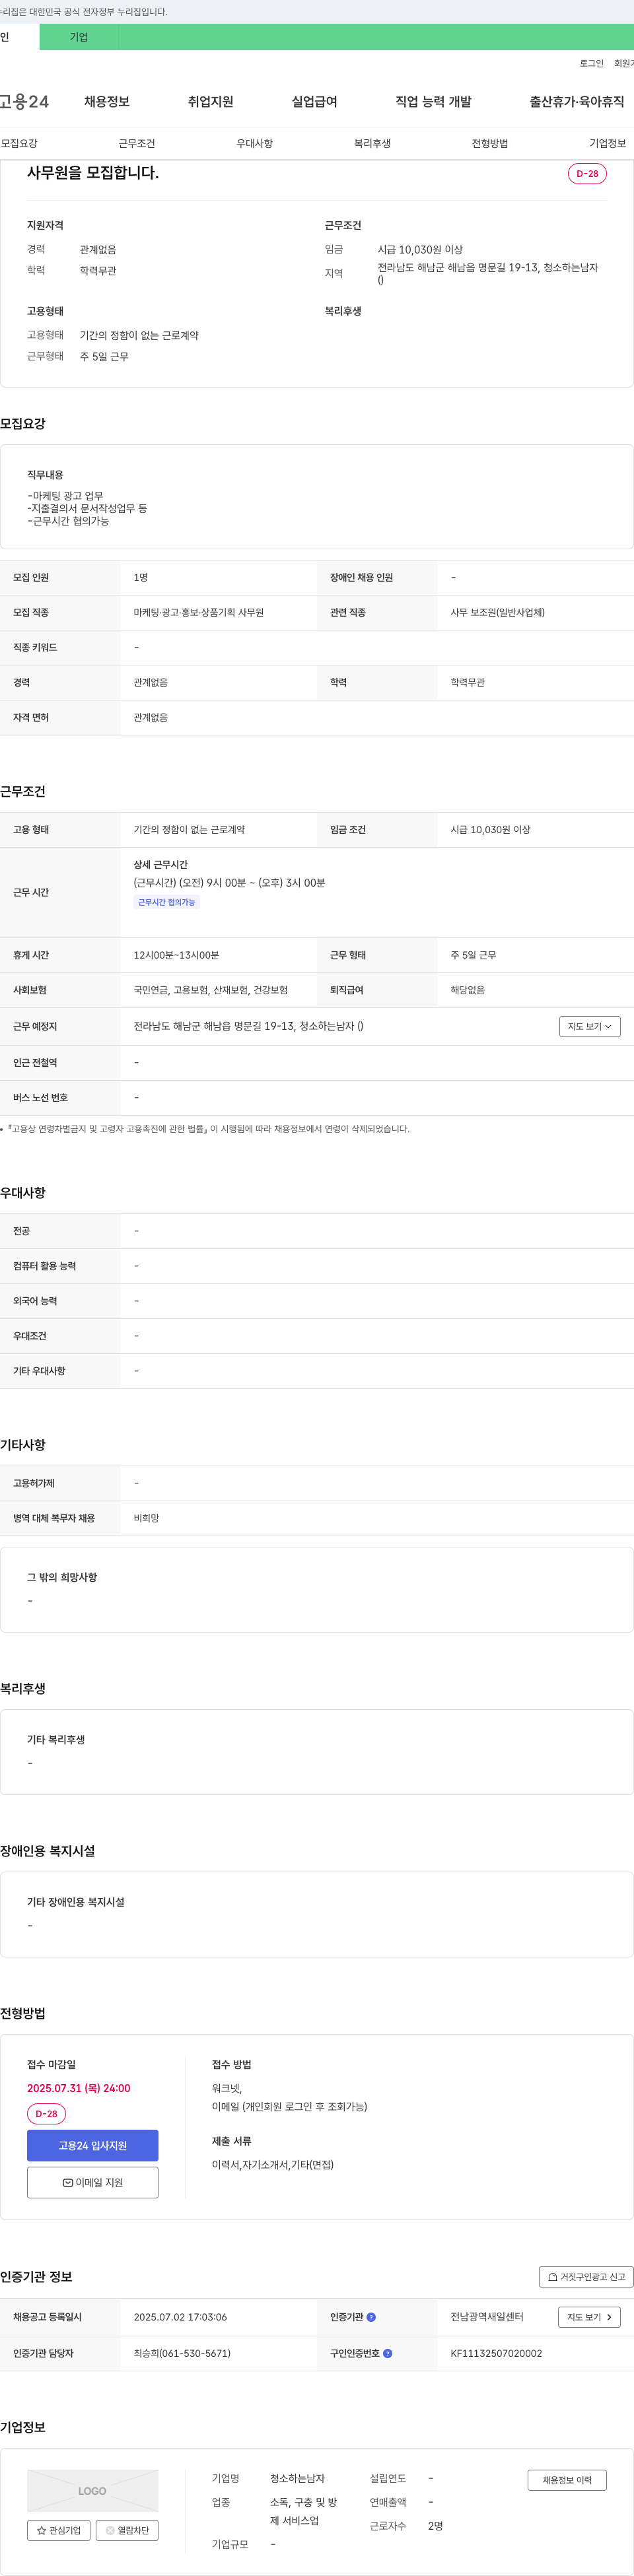Click the 근무시간 협의가능 tag

[x=167, y=902]
